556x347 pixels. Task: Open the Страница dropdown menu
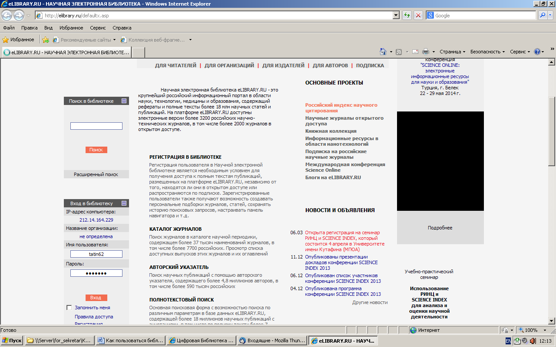pyautogui.click(x=452, y=52)
